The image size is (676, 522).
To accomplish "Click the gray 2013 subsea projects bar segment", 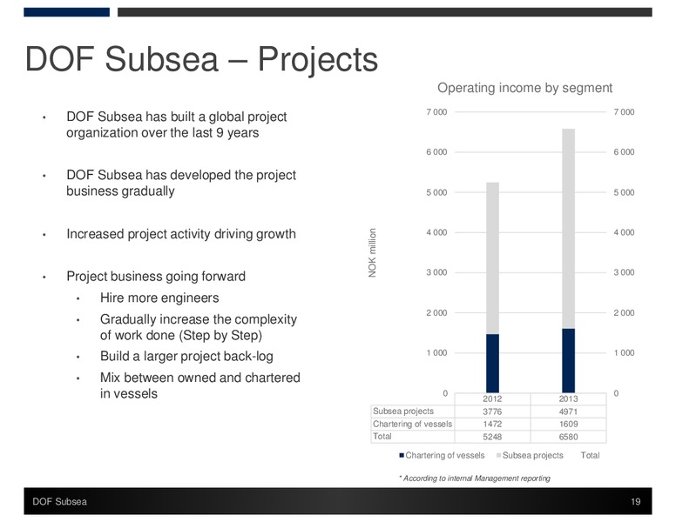I will click(568, 229).
